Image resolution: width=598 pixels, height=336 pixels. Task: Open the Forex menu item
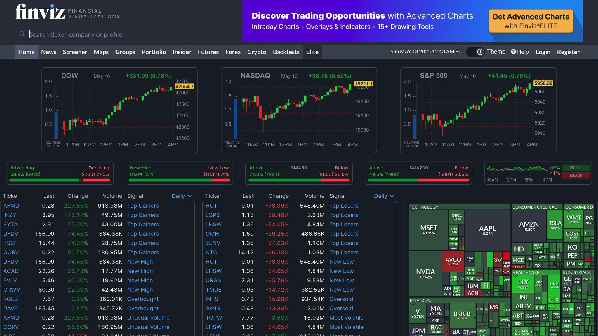click(x=233, y=52)
